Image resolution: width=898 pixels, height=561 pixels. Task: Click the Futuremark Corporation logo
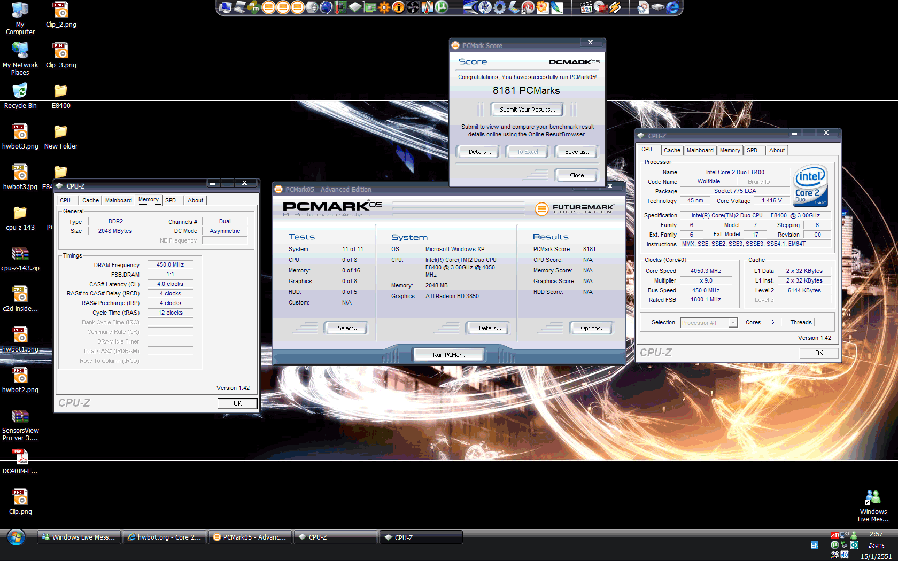[x=575, y=209]
